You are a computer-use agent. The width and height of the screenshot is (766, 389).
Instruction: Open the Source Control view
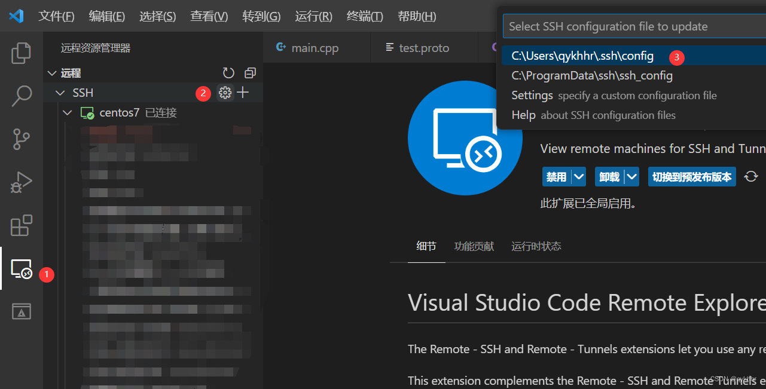tap(22, 139)
